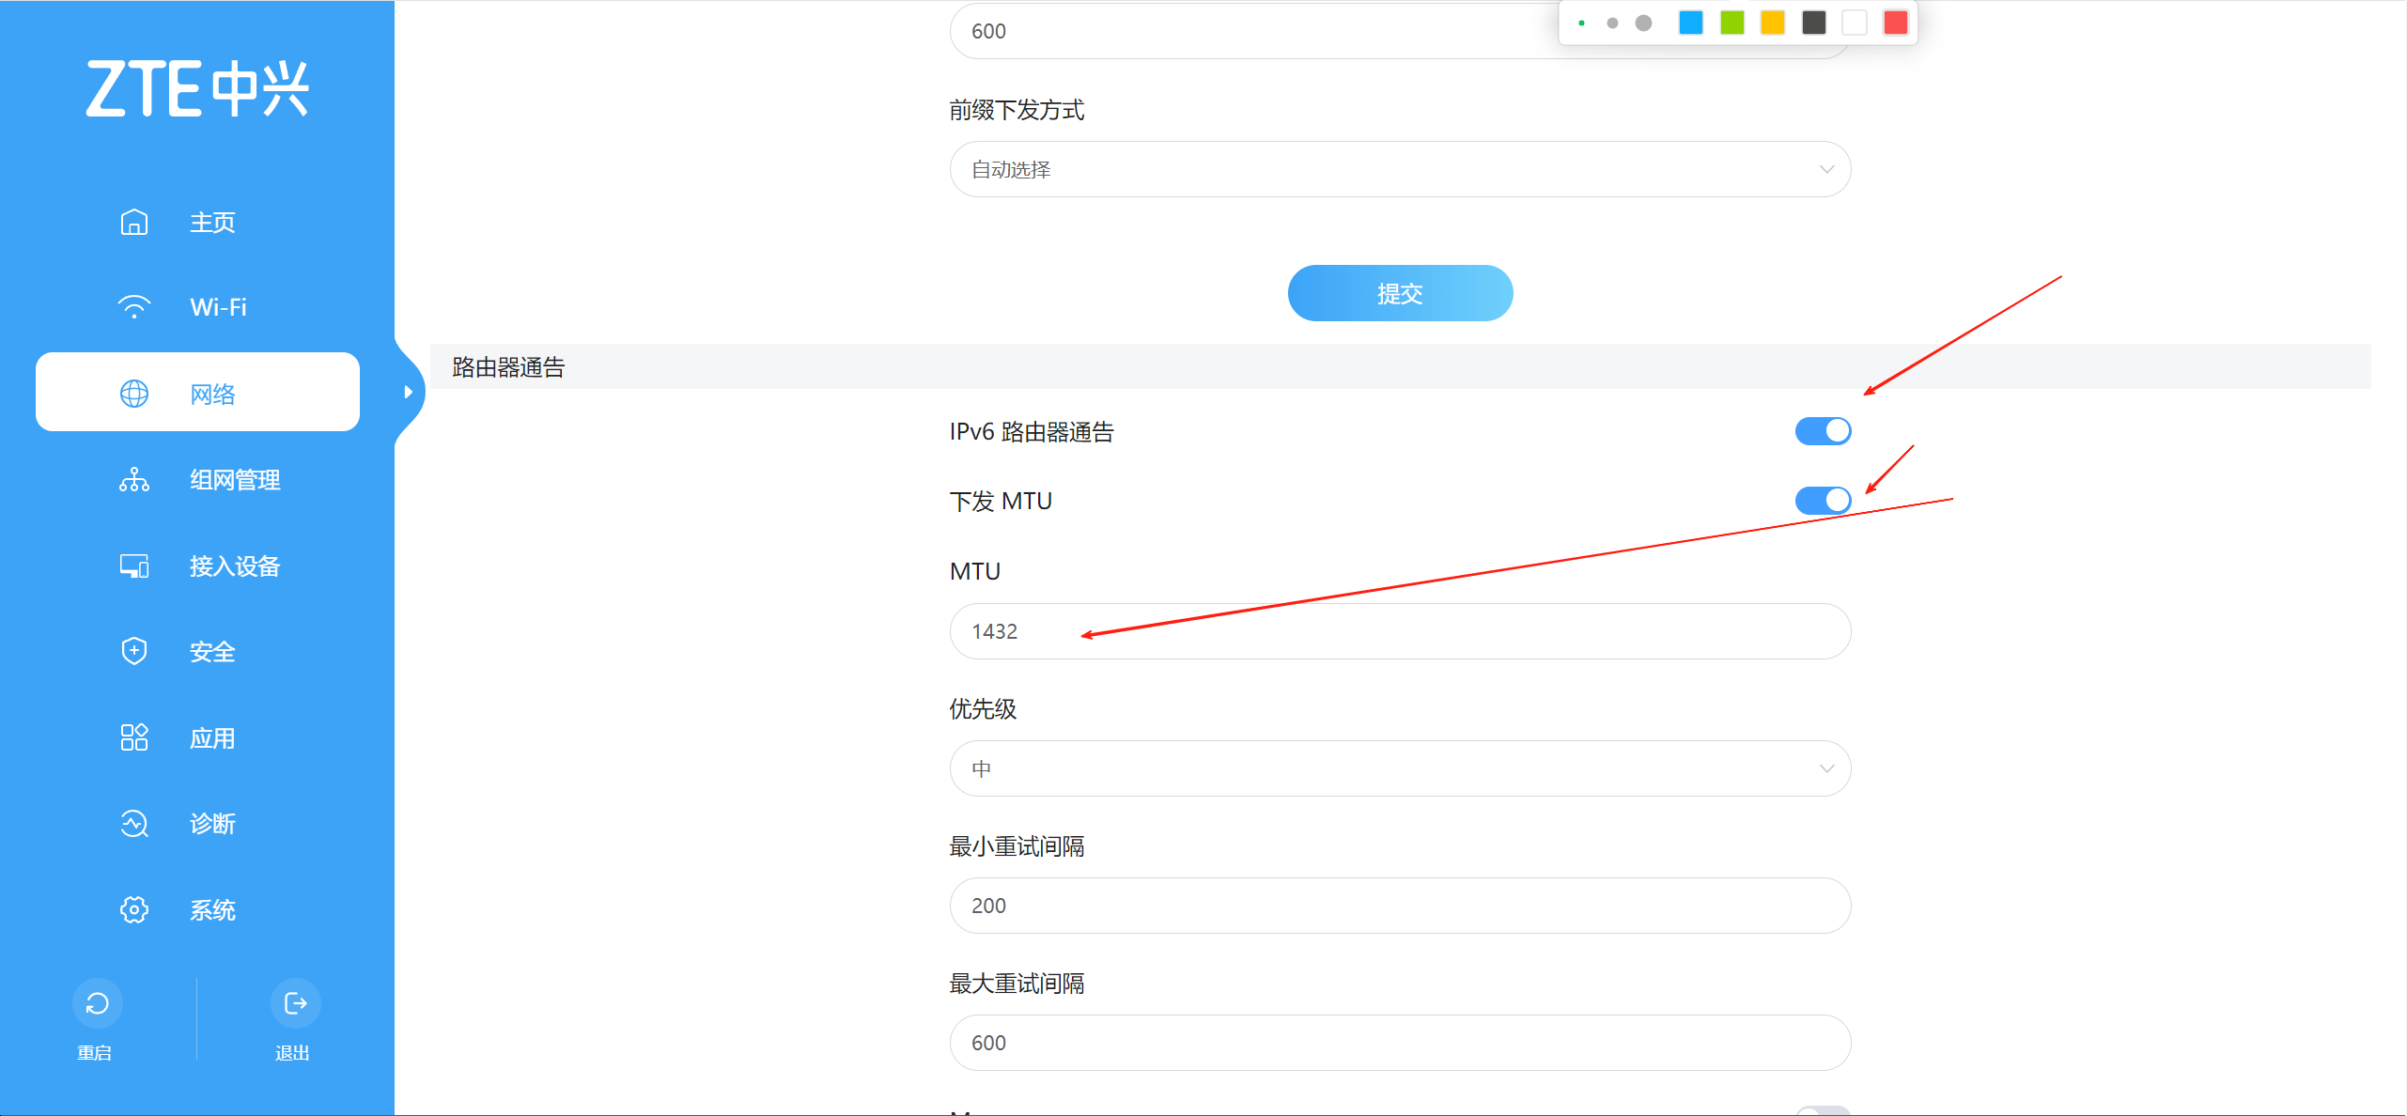2407x1116 pixels.
Task: Click the system gear icon
Action: [x=134, y=909]
